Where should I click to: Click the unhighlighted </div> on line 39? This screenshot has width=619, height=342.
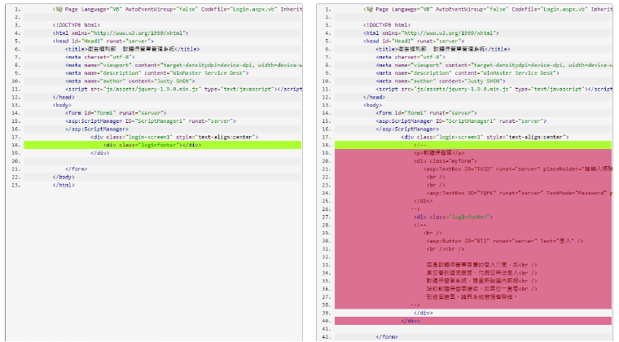(x=424, y=313)
